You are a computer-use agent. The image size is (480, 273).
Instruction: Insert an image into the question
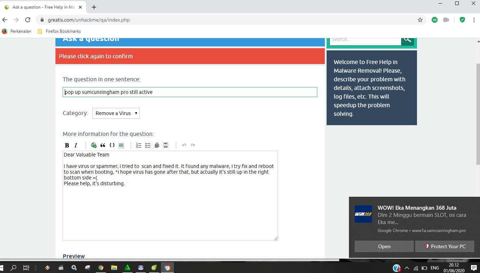121,145
